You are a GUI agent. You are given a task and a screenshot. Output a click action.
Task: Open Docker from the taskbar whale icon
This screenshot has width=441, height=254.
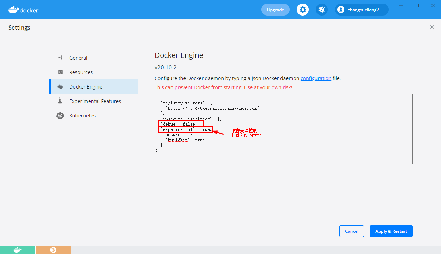point(18,250)
